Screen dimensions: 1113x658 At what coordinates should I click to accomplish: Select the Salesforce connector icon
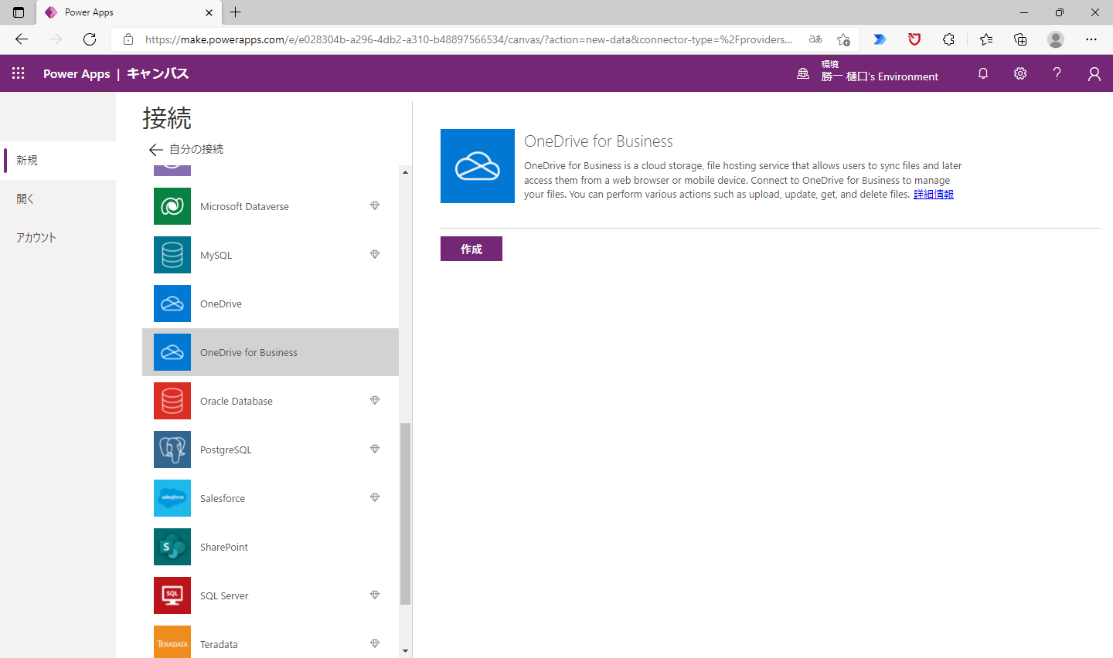[x=172, y=498]
